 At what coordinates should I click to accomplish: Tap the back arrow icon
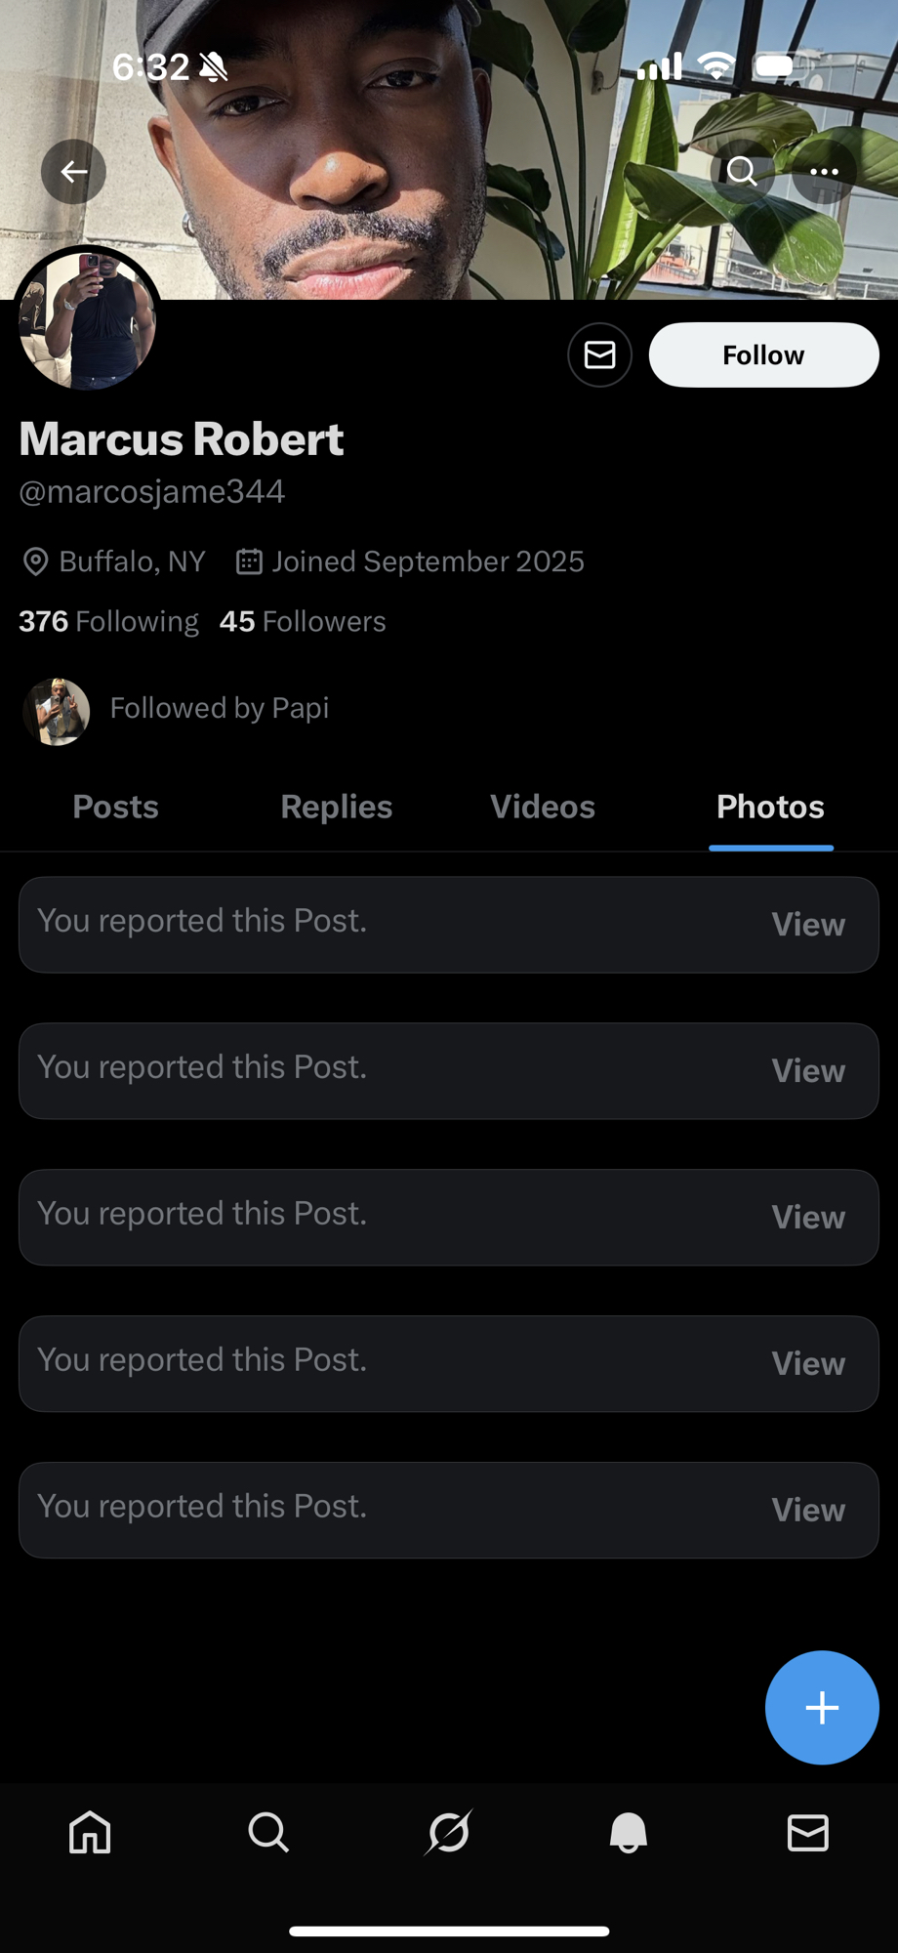(73, 172)
